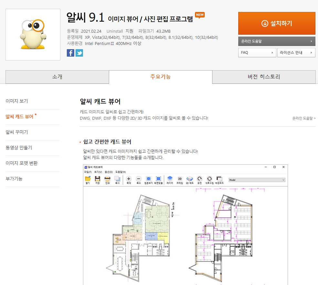Viewport: 318px width, 285px height.
Task: Open the Model dropdown in CAD viewer
Action: point(257,180)
